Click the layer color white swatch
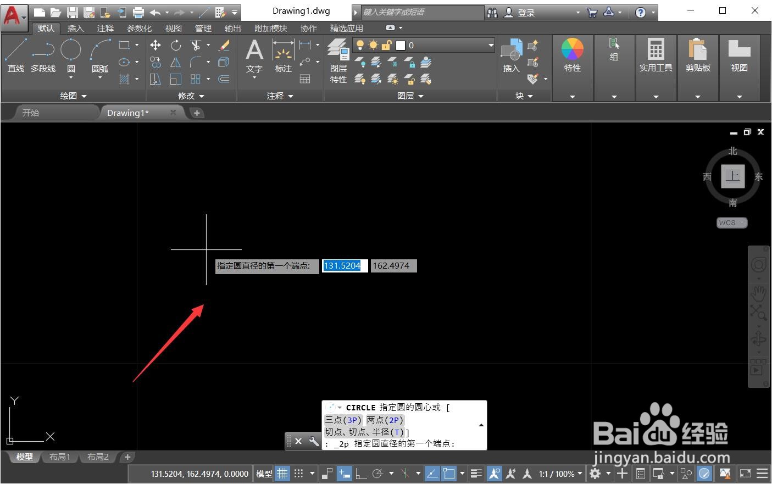The height and width of the screenshot is (484, 772). click(401, 45)
